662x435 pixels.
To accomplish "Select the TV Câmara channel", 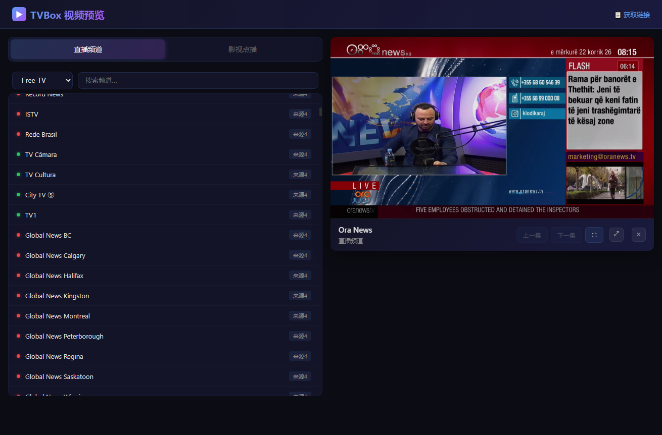I will 165,154.
